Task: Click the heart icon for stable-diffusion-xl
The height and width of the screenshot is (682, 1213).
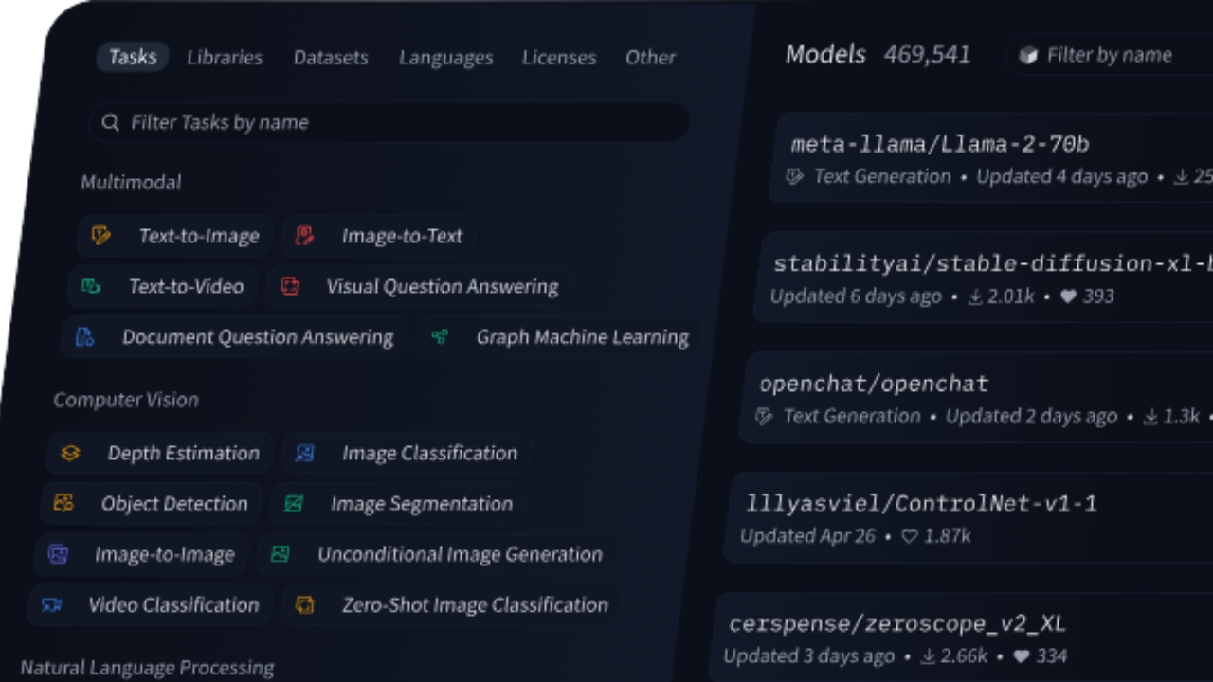Action: point(1068,296)
